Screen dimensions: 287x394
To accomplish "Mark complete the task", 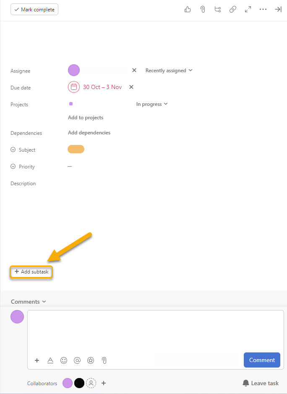I will (34, 9).
